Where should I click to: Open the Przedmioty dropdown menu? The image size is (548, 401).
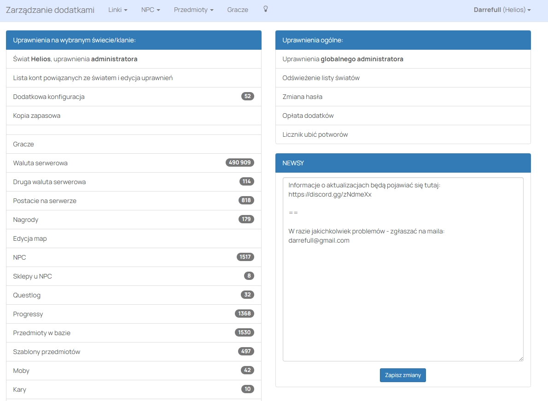point(193,10)
